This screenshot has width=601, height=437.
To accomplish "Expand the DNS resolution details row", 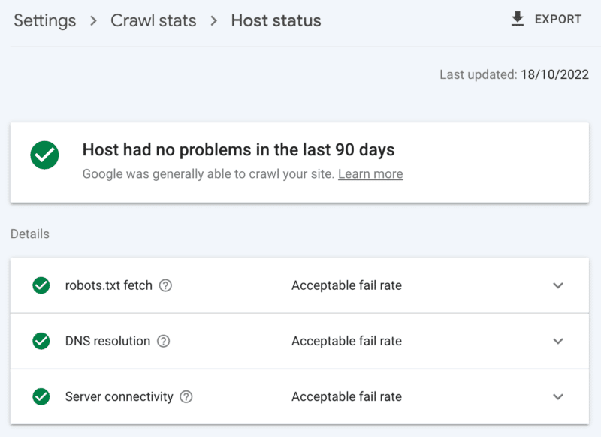I will click(x=558, y=341).
